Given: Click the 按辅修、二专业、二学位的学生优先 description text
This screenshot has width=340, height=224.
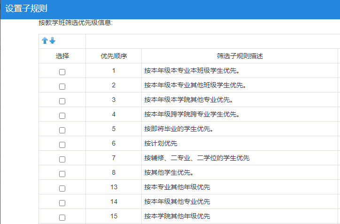Looking at the screenshot, I should point(197,158).
